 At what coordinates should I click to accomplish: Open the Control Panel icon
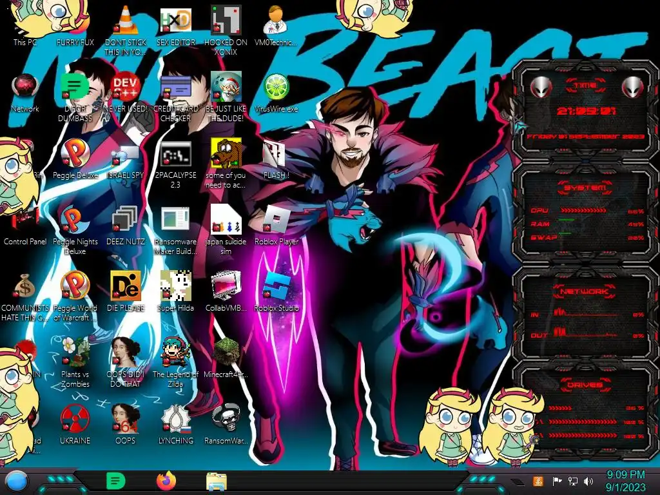pos(25,226)
